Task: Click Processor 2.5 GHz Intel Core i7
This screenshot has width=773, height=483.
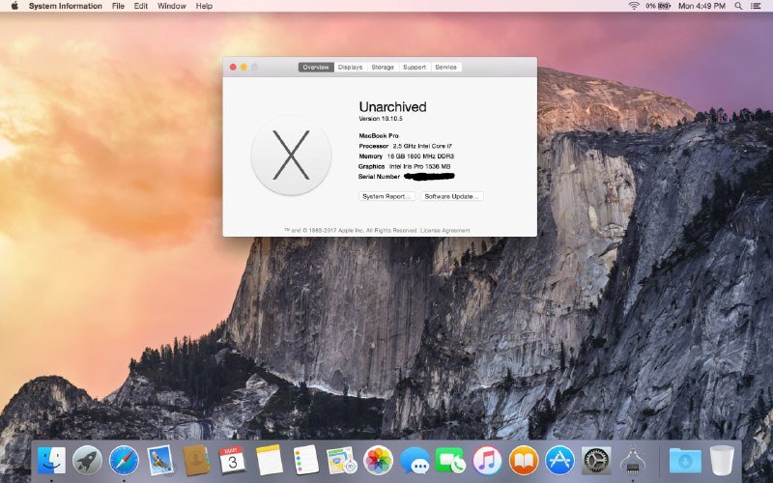Action: (405, 146)
